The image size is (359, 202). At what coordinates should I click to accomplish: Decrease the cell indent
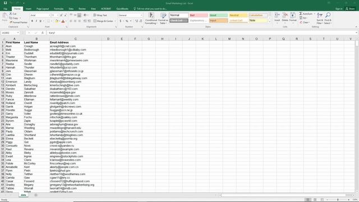tap(85, 21)
